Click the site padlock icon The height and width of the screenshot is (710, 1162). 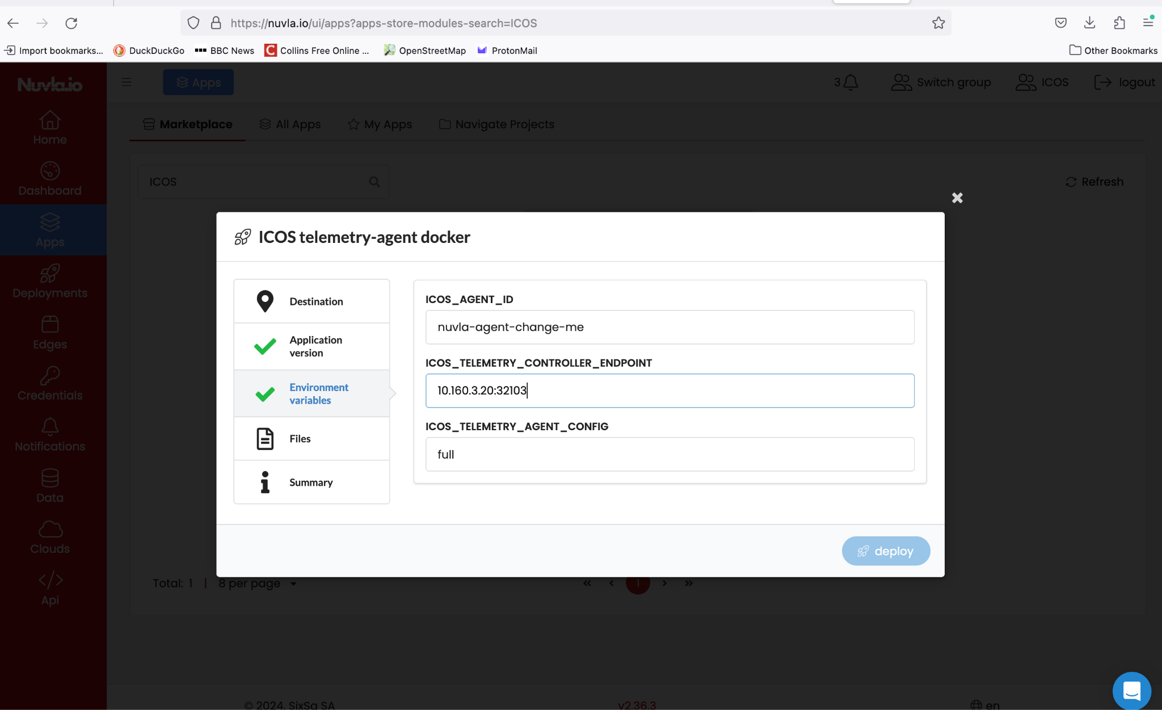tap(216, 23)
